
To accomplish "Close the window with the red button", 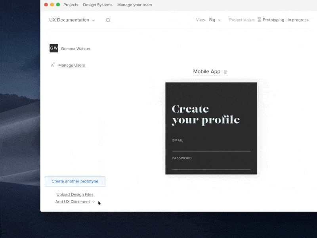I will [x=46, y=5].
